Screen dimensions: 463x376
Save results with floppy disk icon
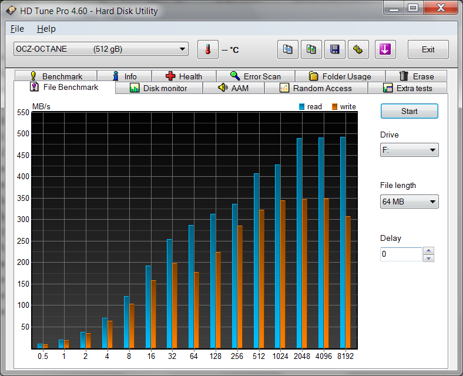(x=335, y=49)
